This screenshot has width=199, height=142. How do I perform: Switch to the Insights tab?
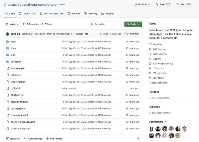(108, 14)
